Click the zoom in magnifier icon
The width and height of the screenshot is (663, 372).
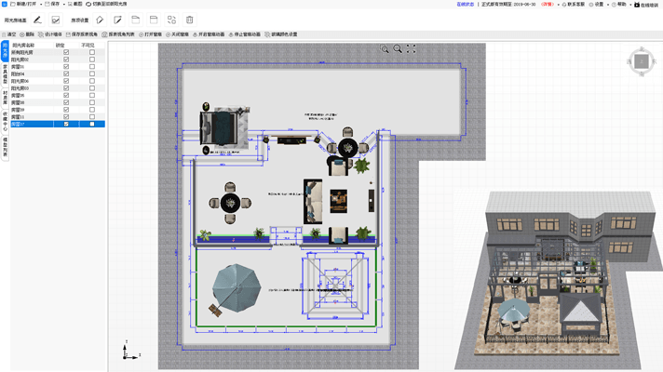click(x=386, y=48)
